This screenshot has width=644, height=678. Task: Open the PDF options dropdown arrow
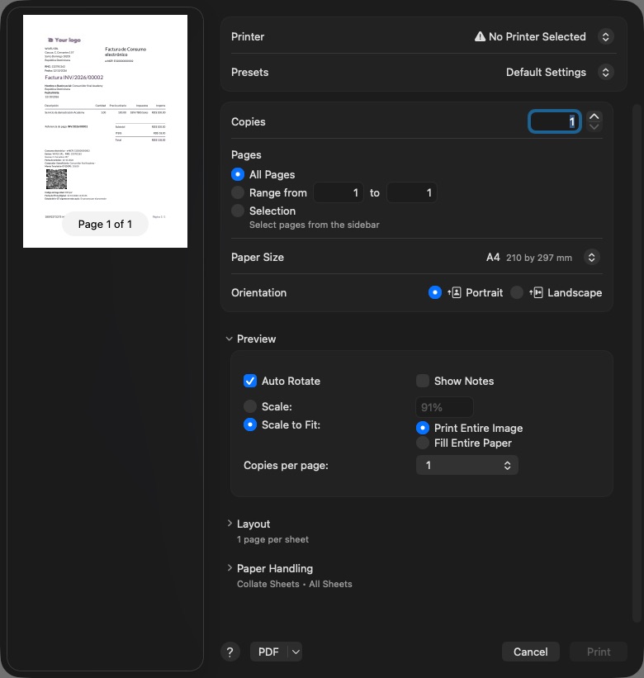[x=296, y=652]
